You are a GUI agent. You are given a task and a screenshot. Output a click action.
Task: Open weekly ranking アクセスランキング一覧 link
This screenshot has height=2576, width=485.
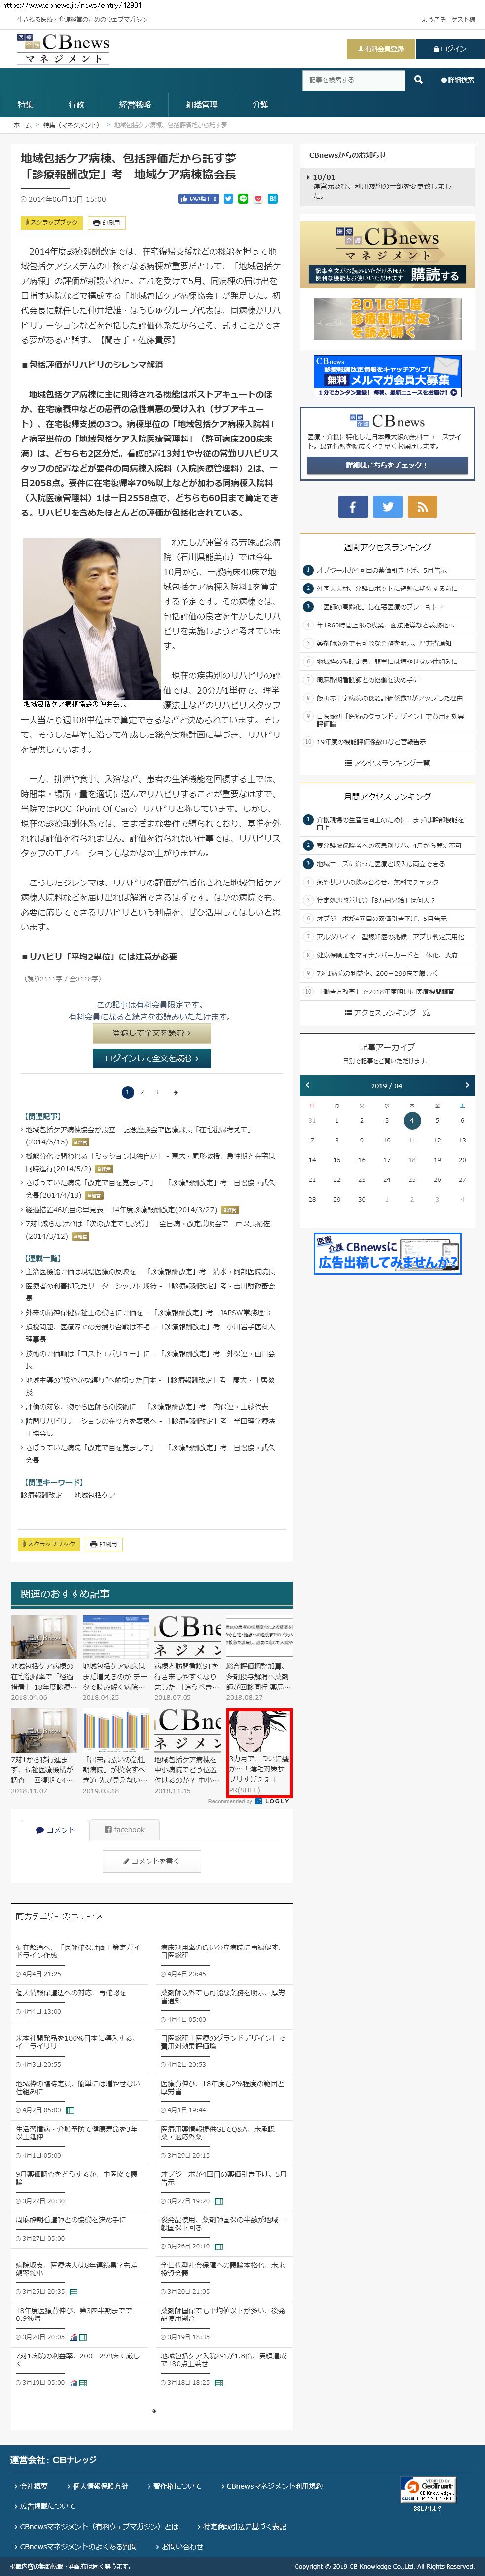387,763
